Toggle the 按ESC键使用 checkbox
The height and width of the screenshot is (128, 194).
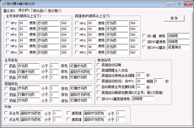click(144, 41)
